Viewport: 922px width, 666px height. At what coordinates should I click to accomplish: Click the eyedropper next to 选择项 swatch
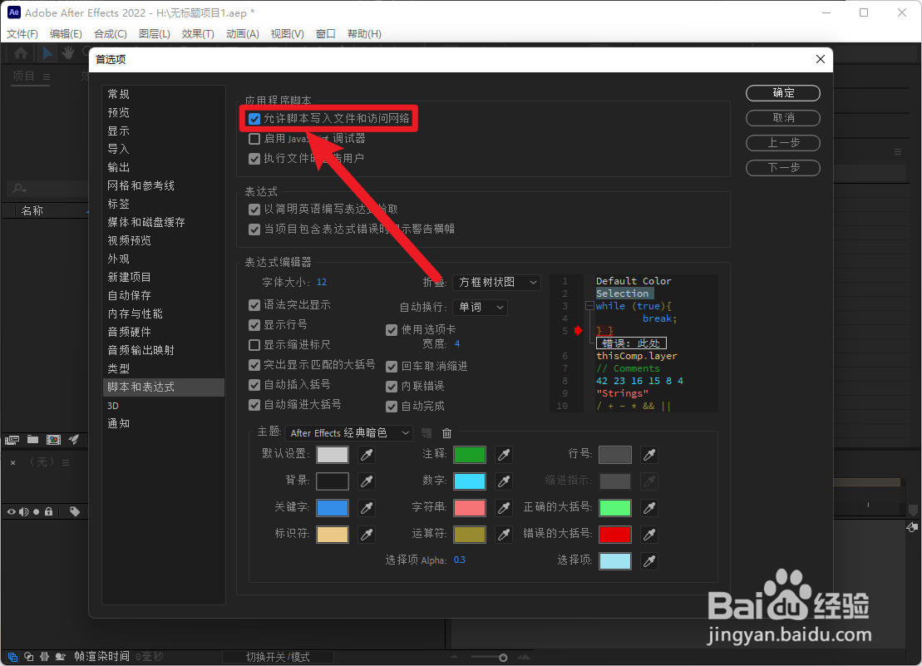pyautogui.click(x=649, y=560)
